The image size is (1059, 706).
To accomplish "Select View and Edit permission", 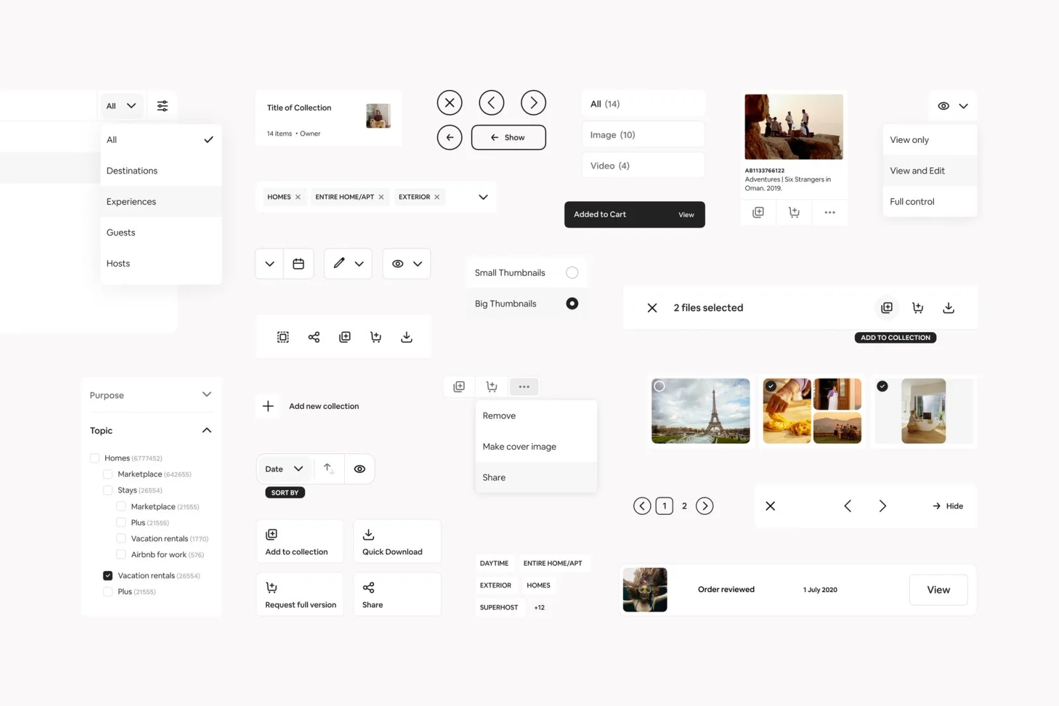I will (929, 171).
